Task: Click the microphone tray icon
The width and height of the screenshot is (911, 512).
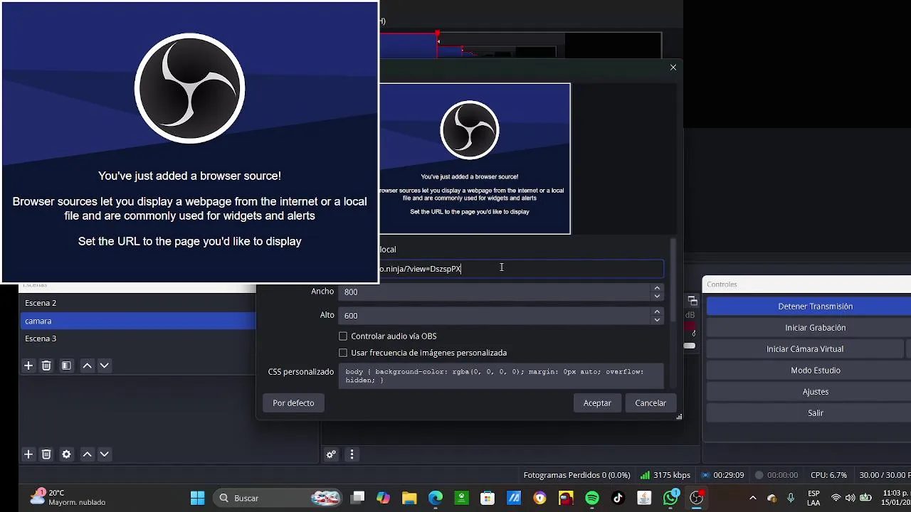Action: pyautogui.click(x=791, y=498)
